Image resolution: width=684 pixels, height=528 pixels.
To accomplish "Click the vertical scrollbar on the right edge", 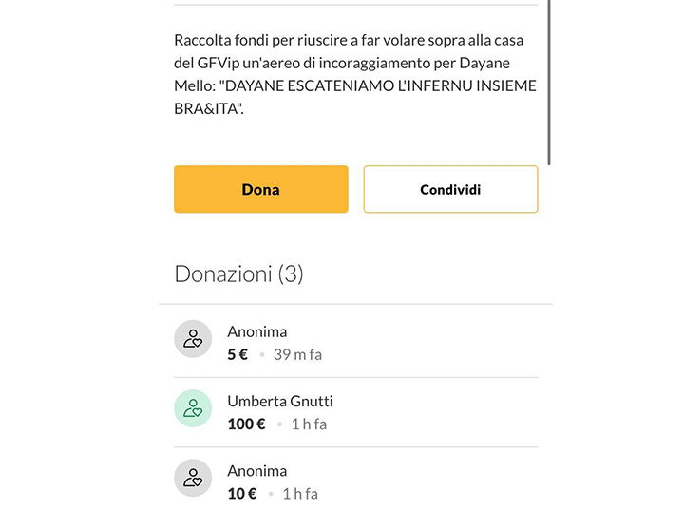I will (549, 76).
